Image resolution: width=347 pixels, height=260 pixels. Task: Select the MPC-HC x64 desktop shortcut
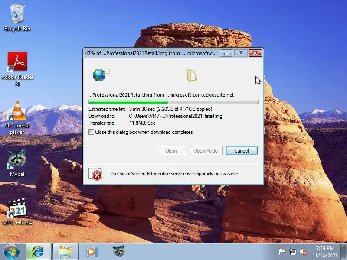pyautogui.click(x=17, y=212)
